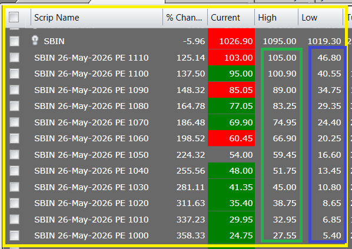Sort by the Current column header

click(x=231, y=18)
